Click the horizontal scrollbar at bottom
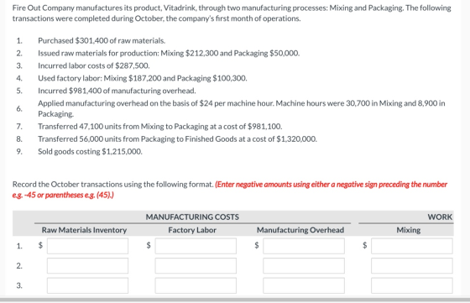This screenshot has height=303, width=470. tap(235, 300)
